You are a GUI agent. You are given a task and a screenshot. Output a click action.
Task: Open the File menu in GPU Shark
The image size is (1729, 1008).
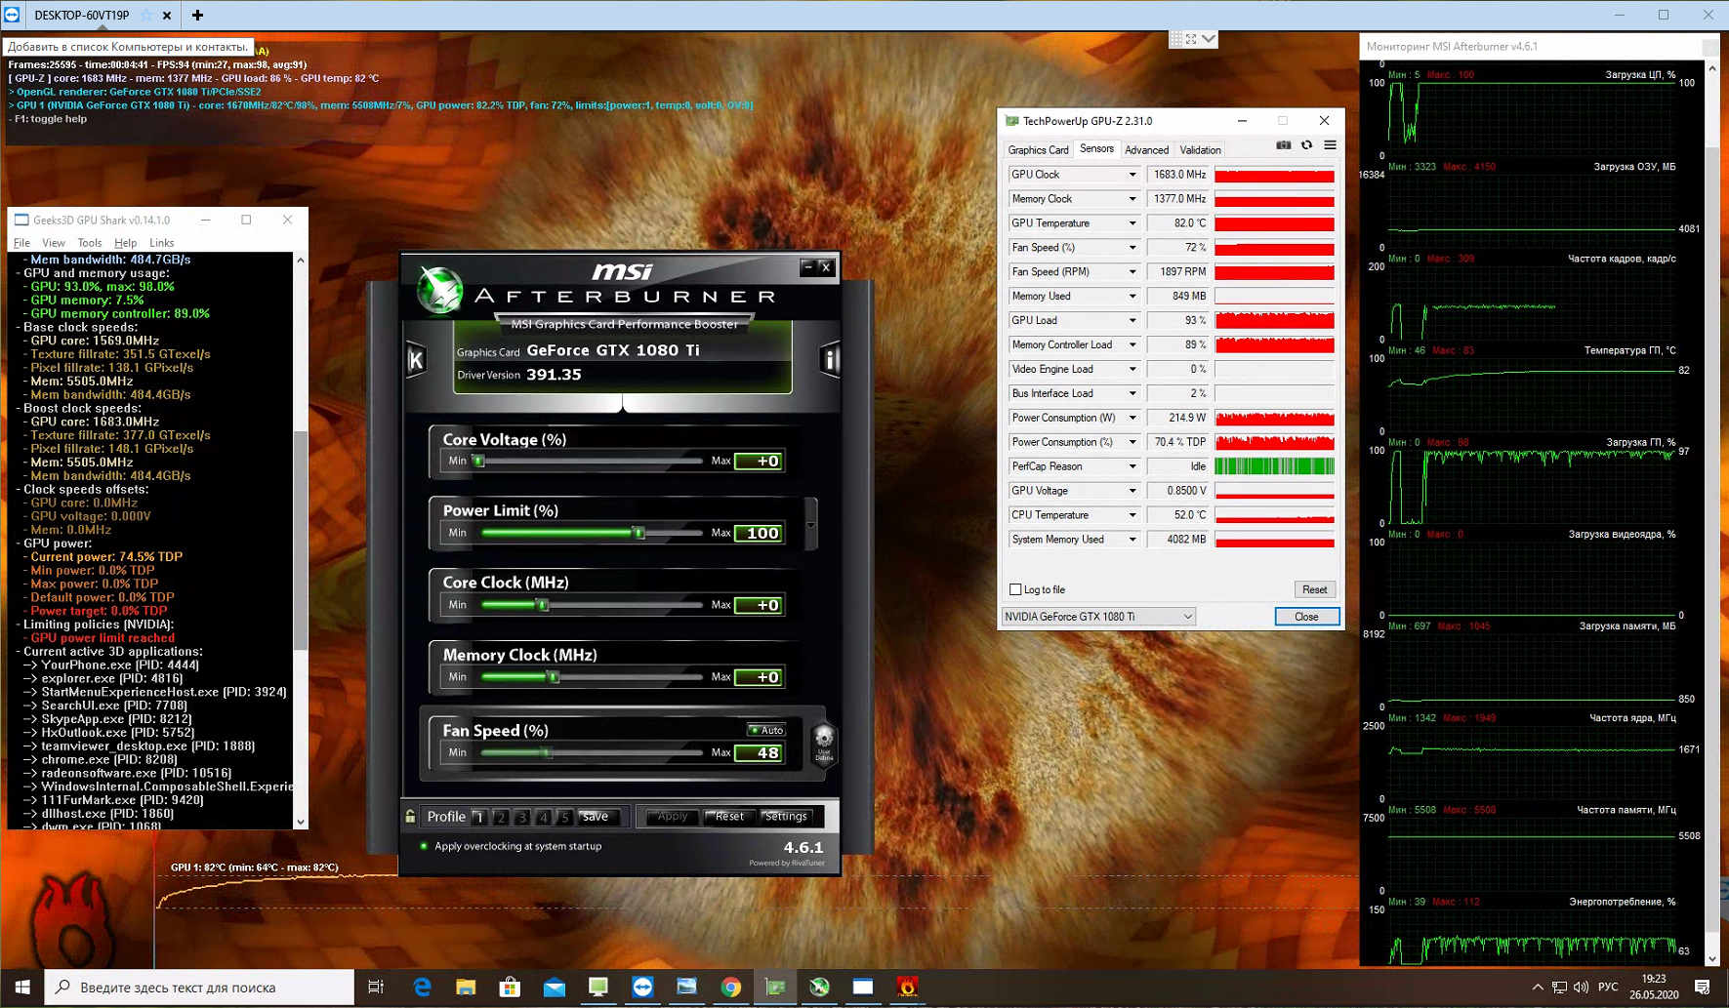[21, 243]
